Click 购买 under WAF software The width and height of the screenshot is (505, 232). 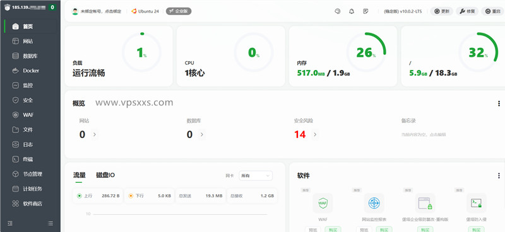333,229
